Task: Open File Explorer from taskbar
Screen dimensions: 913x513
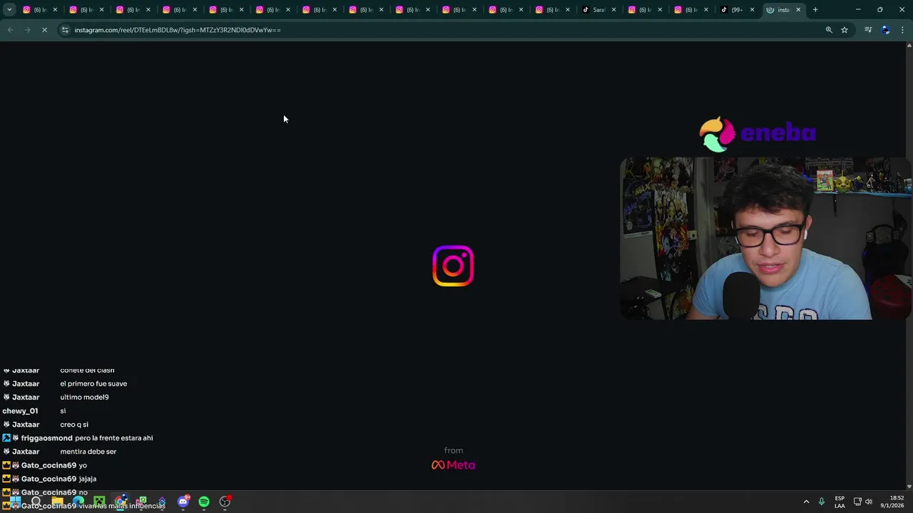Action: click(57, 502)
